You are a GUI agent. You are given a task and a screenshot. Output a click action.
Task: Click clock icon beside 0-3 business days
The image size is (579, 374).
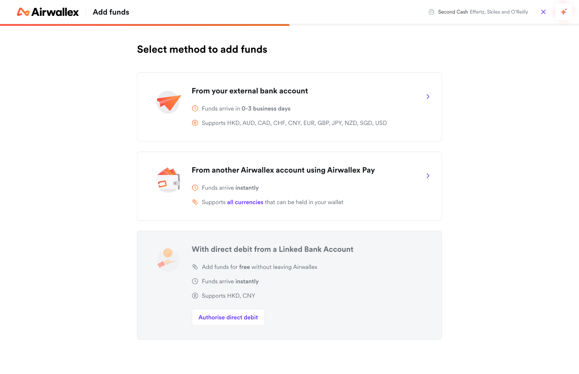click(x=195, y=109)
